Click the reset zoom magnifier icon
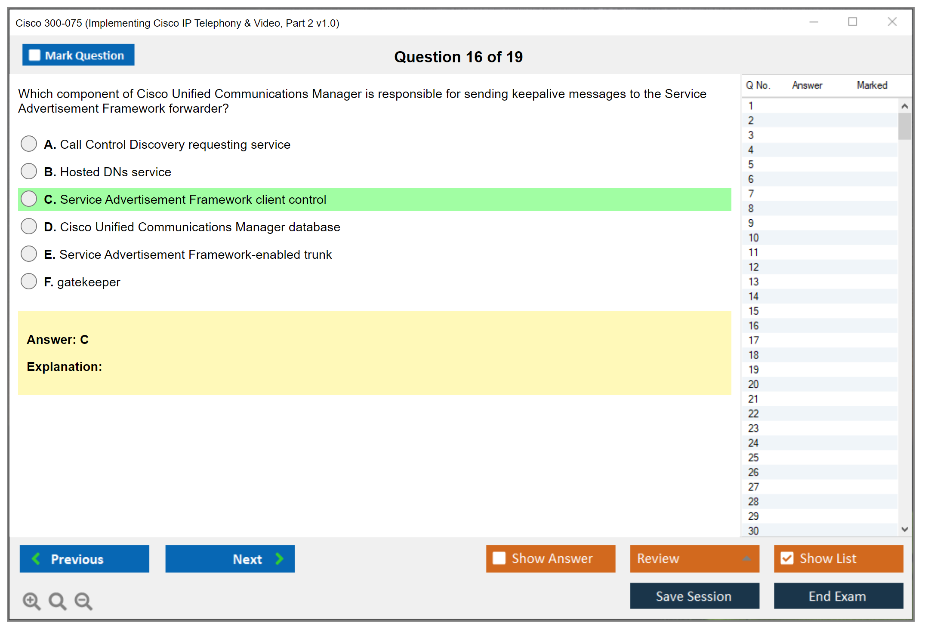Viewport: 925px width, 632px height. 57,600
